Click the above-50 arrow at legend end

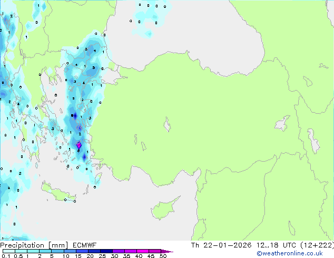tap(167, 251)
